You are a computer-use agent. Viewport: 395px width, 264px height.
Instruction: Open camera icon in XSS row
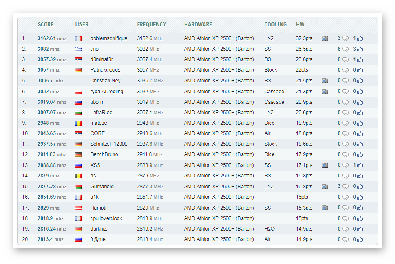tap(325, 165)
